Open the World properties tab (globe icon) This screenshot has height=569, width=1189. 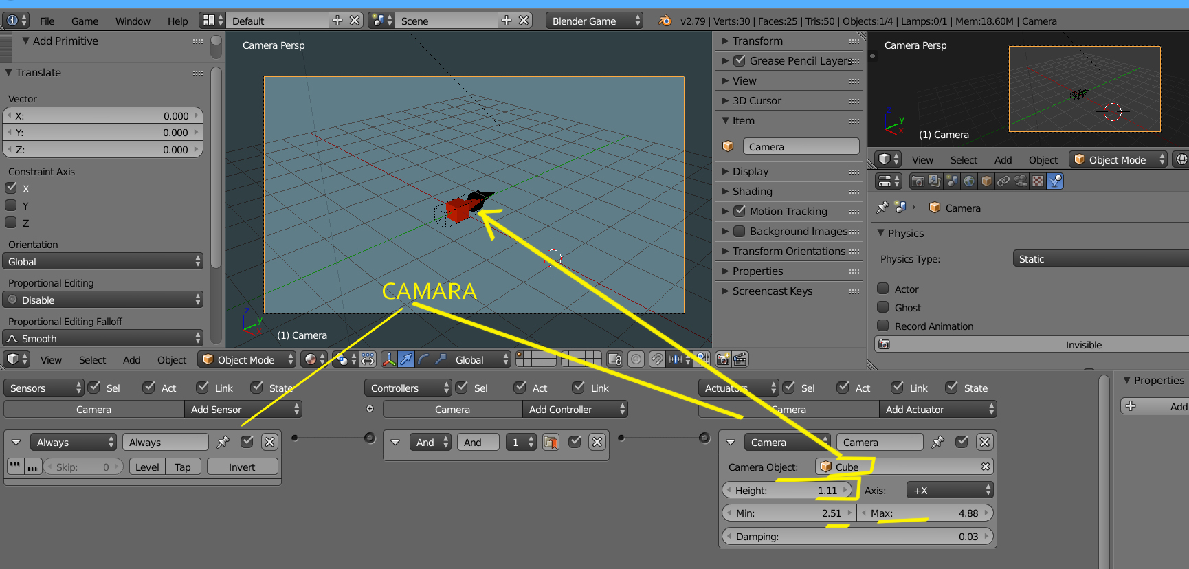click(x=969, y=181)
